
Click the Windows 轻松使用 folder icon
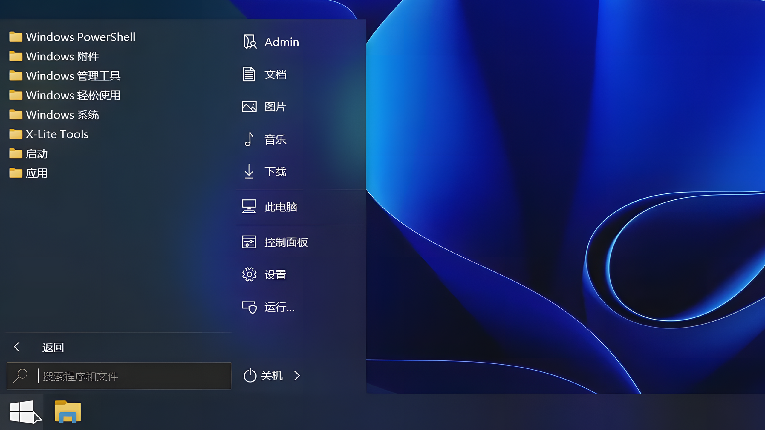[x=16, y=95]
